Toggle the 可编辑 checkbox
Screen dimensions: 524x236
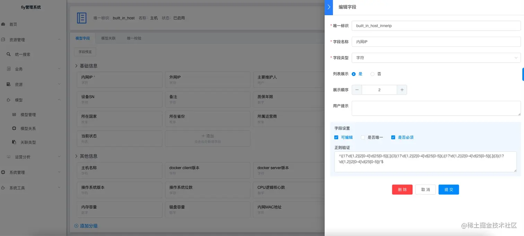tap(337, 137)
